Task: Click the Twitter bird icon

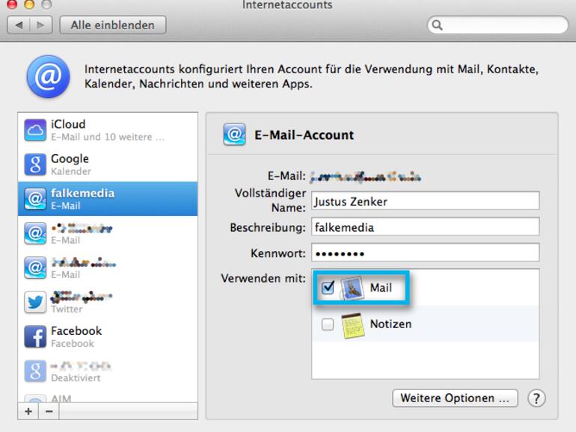Action: point(35,302)
